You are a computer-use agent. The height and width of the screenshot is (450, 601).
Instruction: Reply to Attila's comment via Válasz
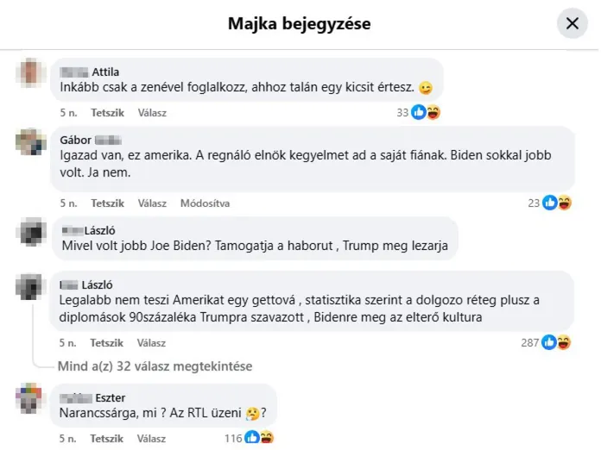coord(152,113)
